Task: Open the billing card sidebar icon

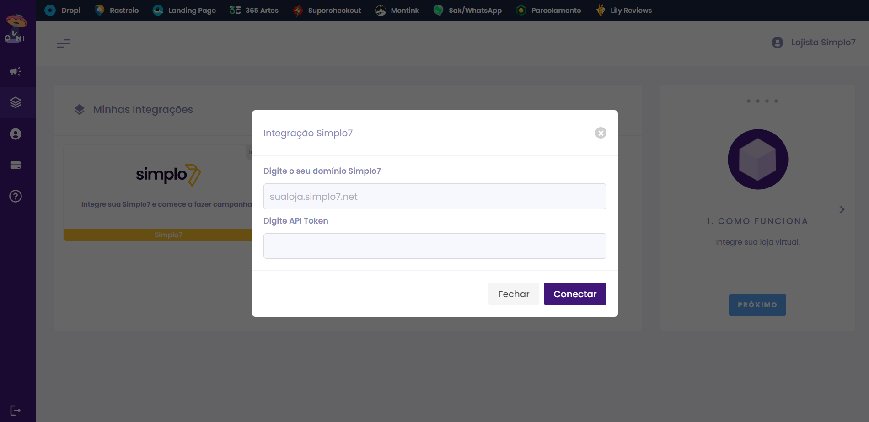Action: click(16, 165)
